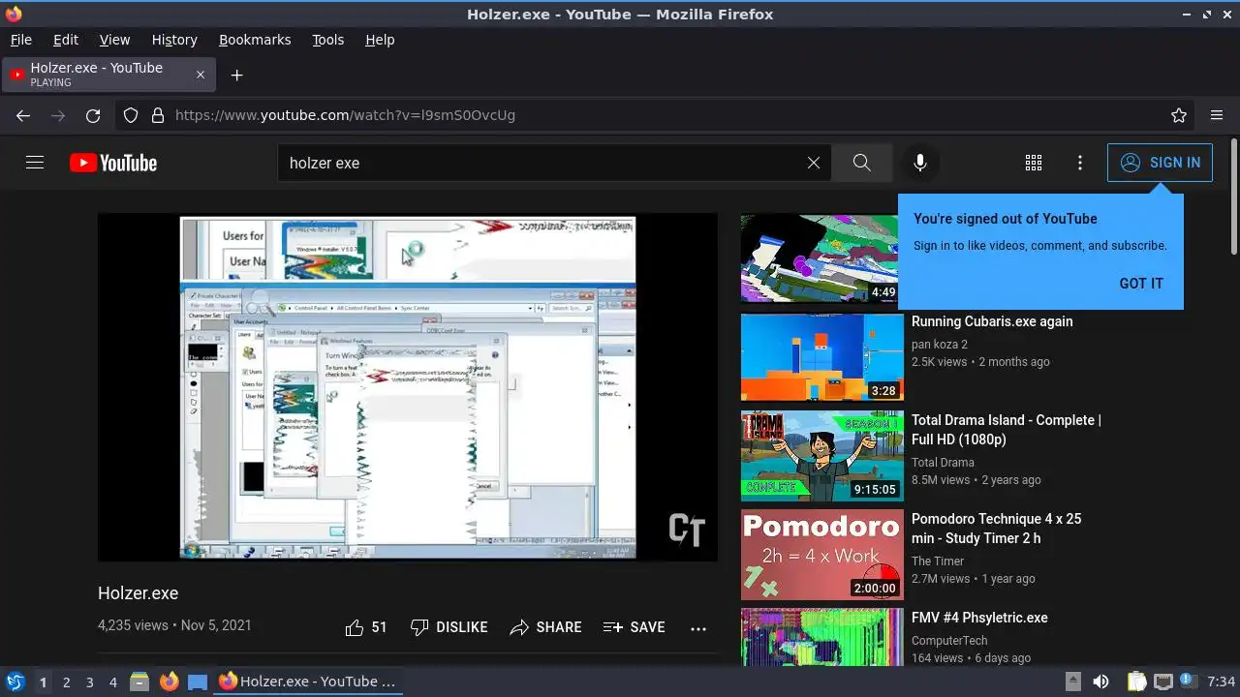This screenshot has width=1240, height=697.
Task: Open the File menu
Action: [x=20, y=40]
